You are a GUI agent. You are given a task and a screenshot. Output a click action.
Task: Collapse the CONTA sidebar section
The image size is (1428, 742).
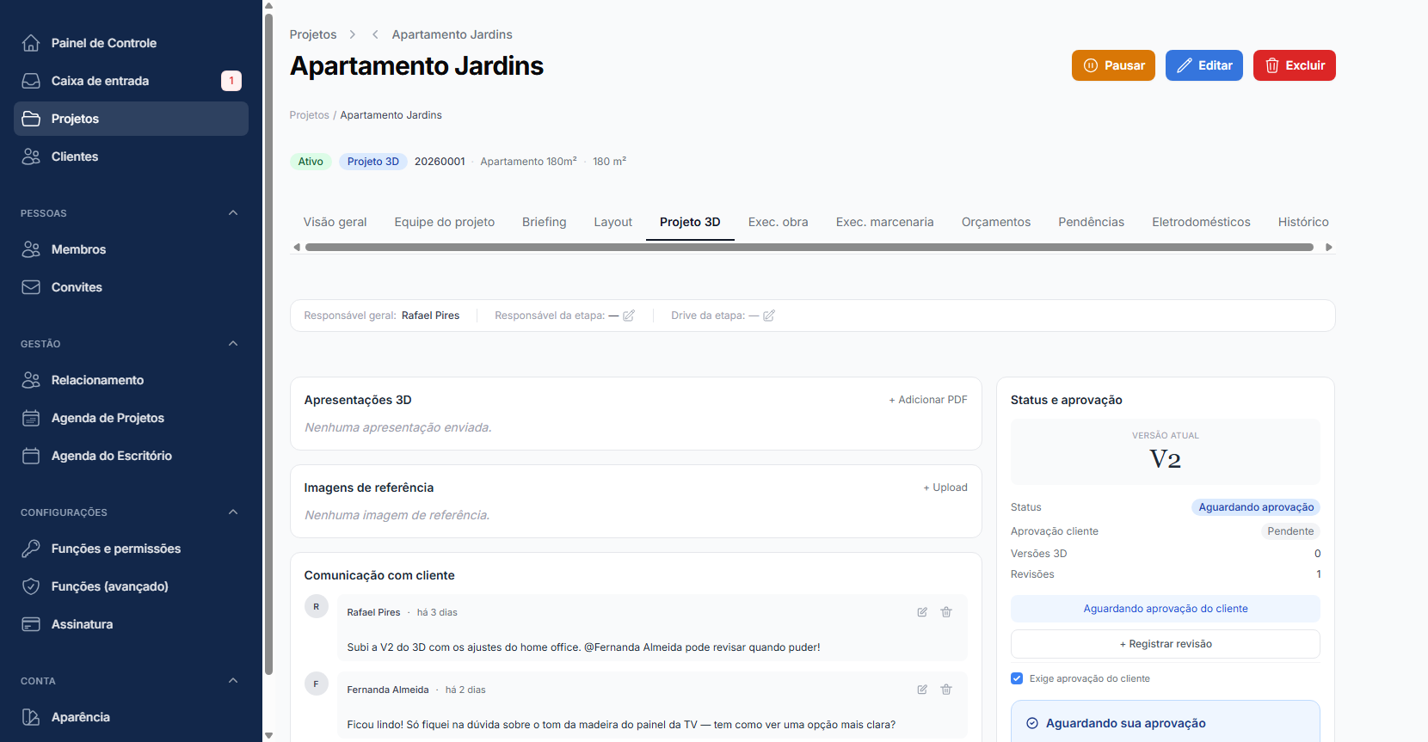233,681
